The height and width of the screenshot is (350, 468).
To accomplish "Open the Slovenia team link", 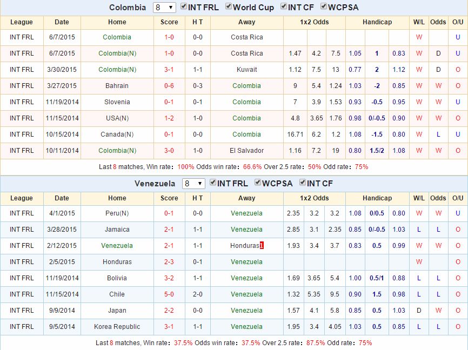I will coord(117,102).
